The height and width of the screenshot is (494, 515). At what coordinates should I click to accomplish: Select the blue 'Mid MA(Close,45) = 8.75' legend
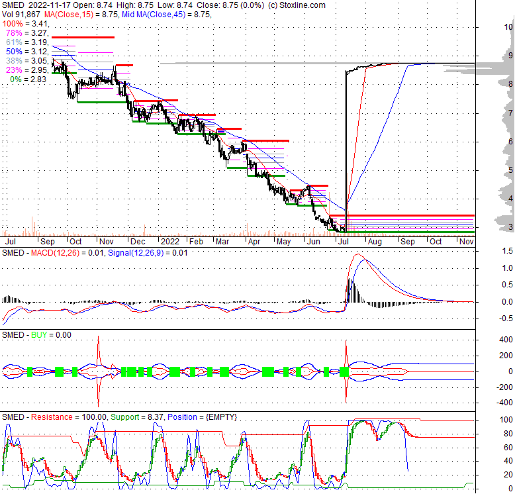point(166,15)
